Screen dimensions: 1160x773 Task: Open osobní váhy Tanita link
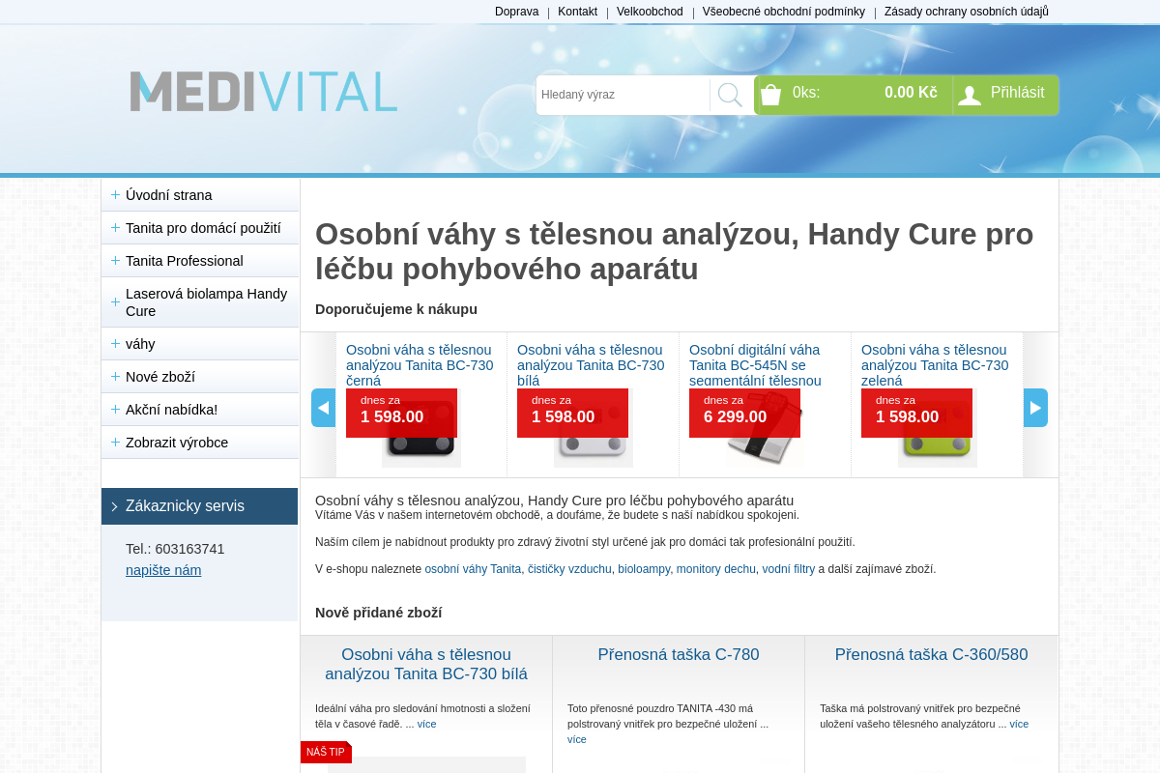(473, 569)
